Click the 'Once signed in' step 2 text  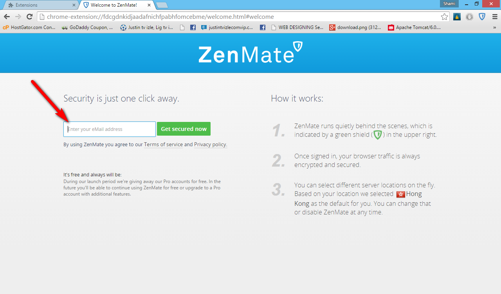pos(357,160)
